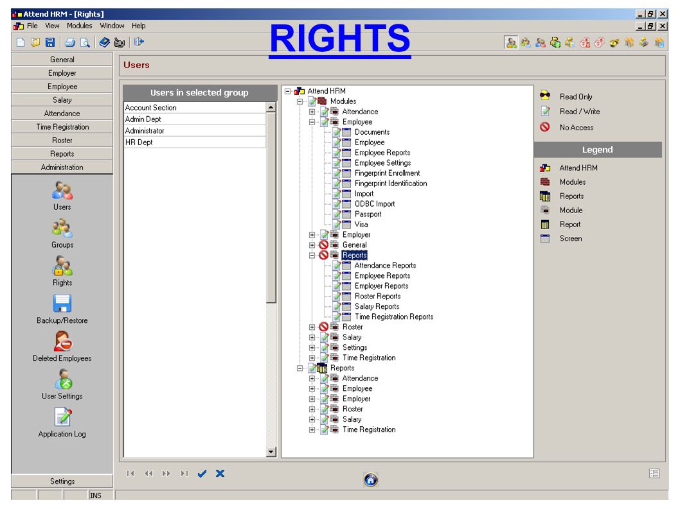
Task: Toggle the No Access icon on Roster module
Action: tap(323, 327)
